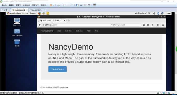Bookmark this page with the star icon
The width and height of the screenshot is (177, 95).
(x=144, y=25)
